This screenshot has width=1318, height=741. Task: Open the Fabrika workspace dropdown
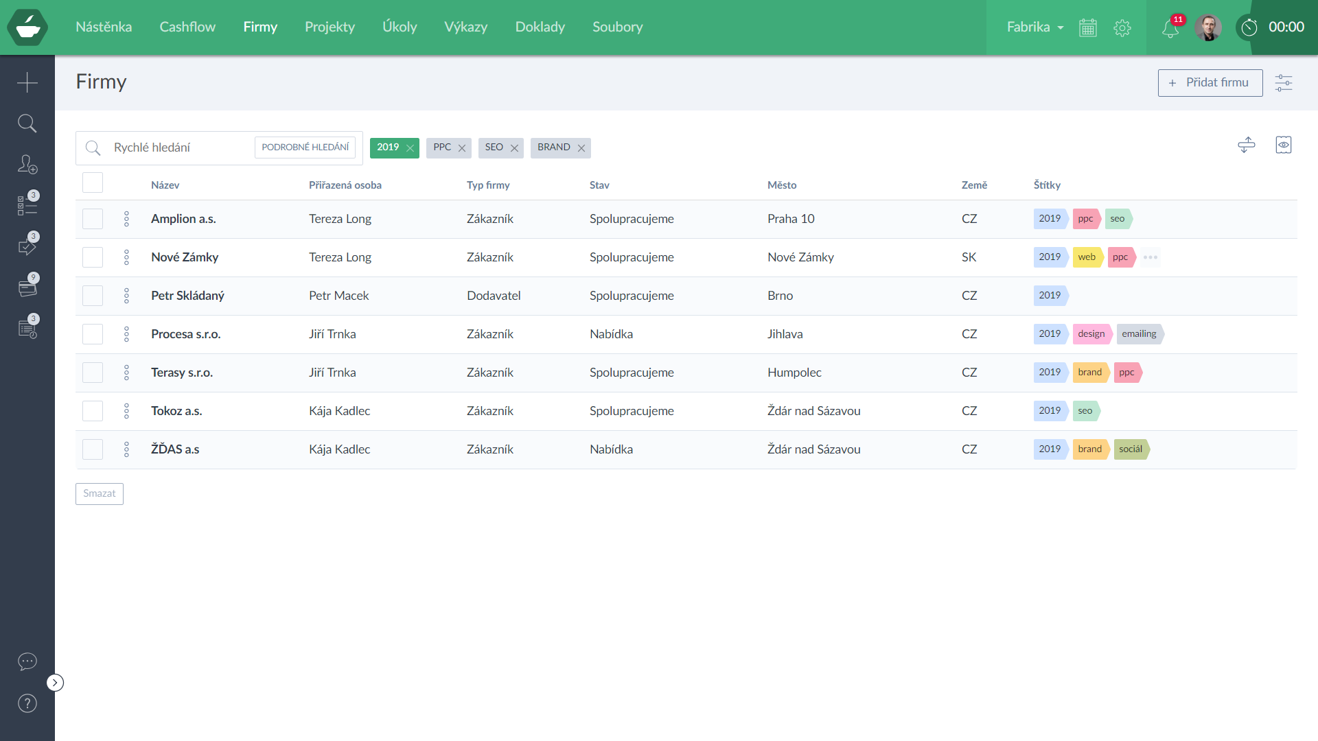coord(1035,27)
